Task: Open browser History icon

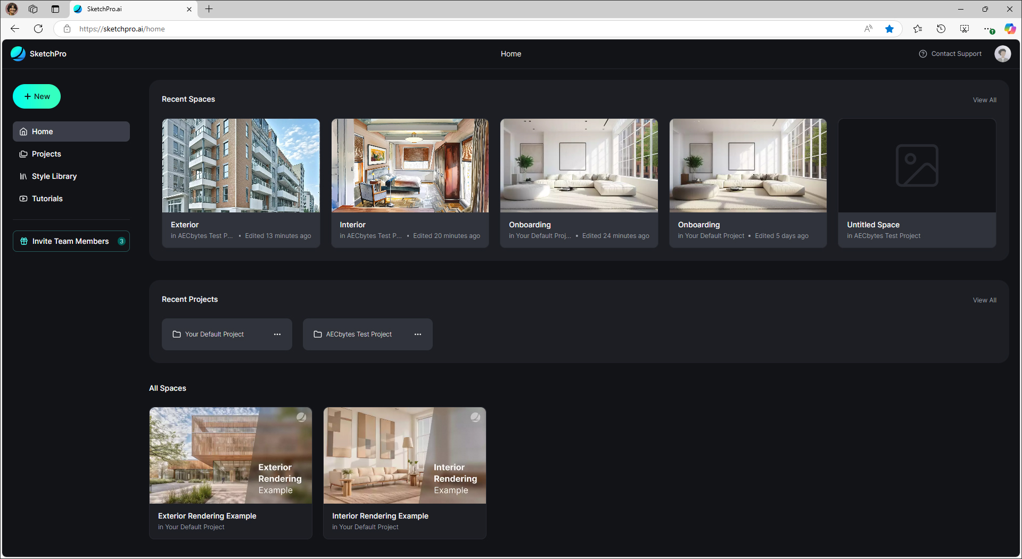Action: coord(941,29)
